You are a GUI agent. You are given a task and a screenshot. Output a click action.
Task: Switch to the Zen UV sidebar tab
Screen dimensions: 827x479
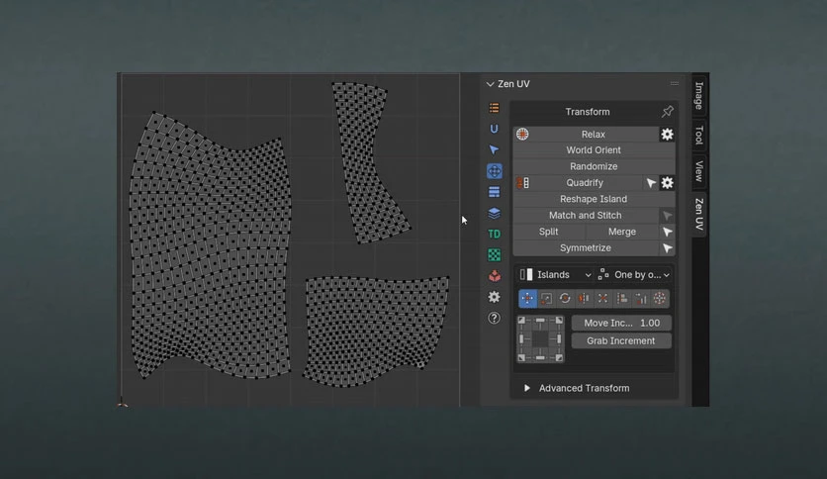click(x=698, y=214)
